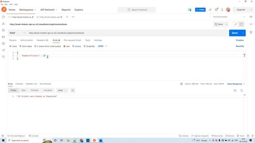Click the network globe icon beside Status
This screenshot has height=143, width=255.
tap(182, 84)
